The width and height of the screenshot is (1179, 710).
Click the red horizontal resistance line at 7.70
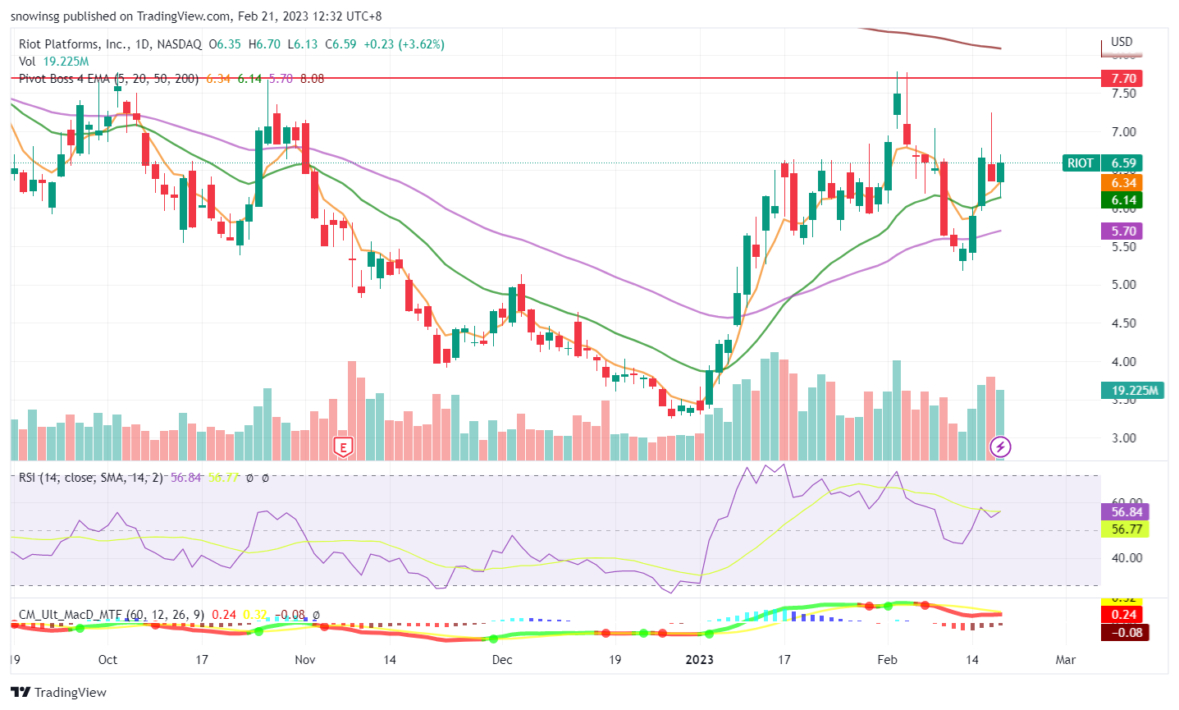pos(555,78)
